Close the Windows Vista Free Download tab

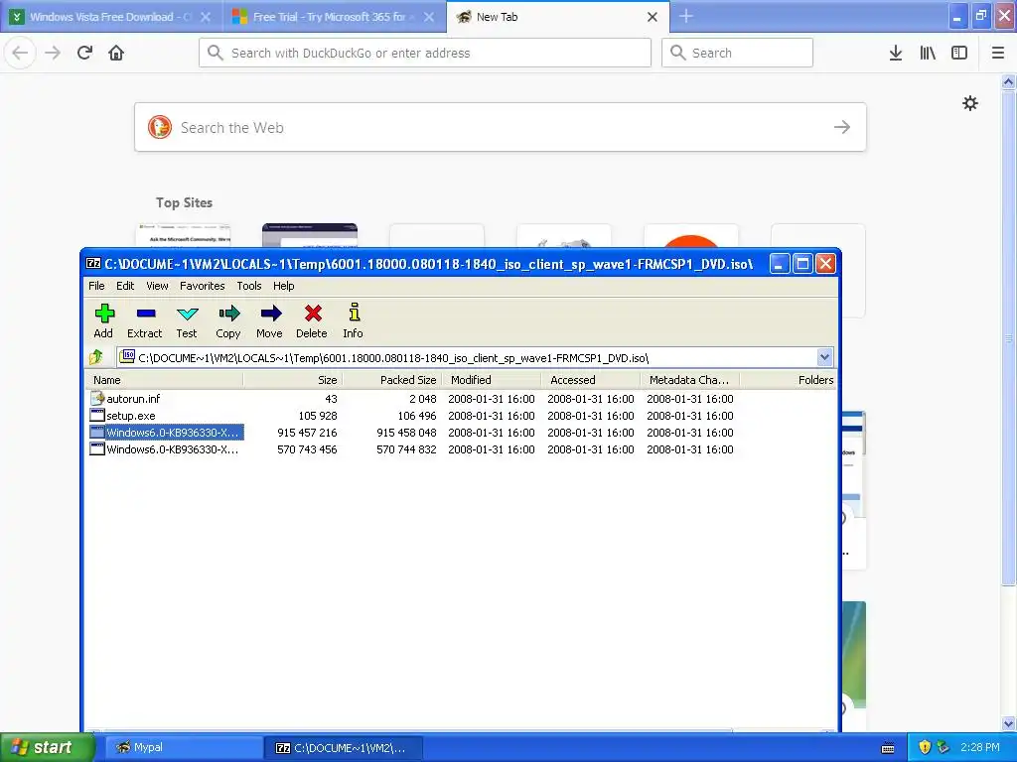pyautogui.click(x=206, y=17)
